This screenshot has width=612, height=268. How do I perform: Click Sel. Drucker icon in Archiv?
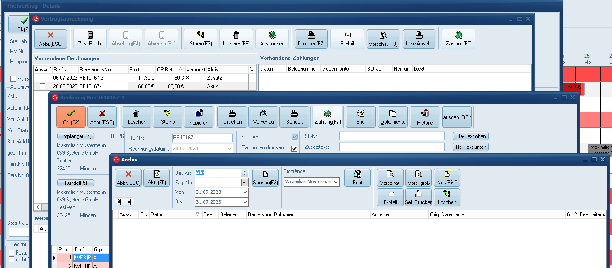coord(418,197)
